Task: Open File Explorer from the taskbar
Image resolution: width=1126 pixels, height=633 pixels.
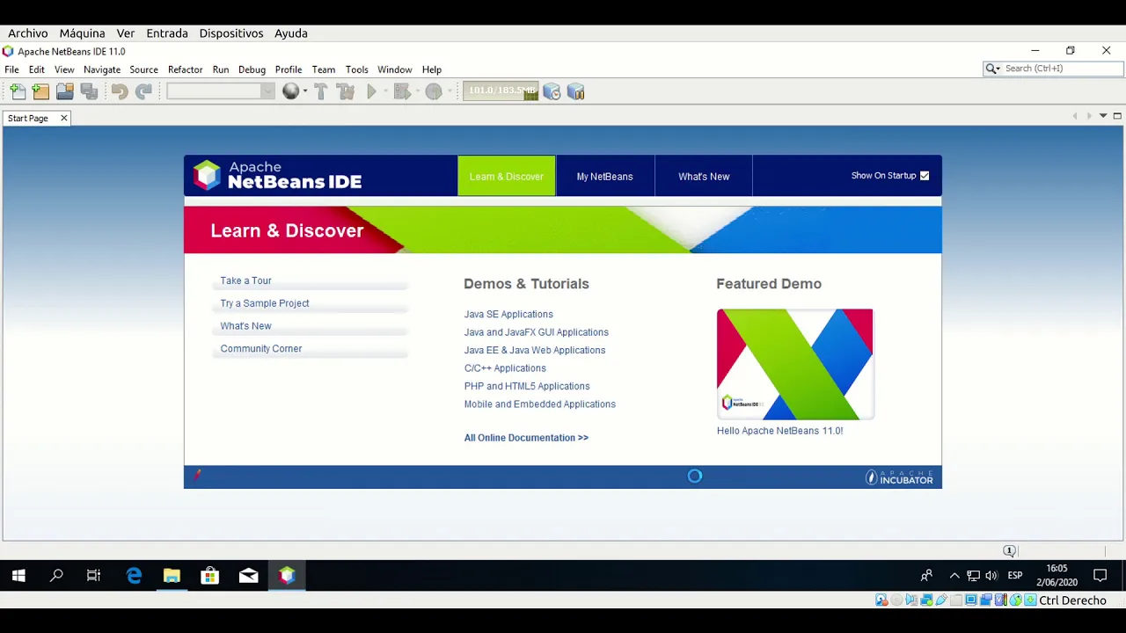Action: [x=172, y=576]
